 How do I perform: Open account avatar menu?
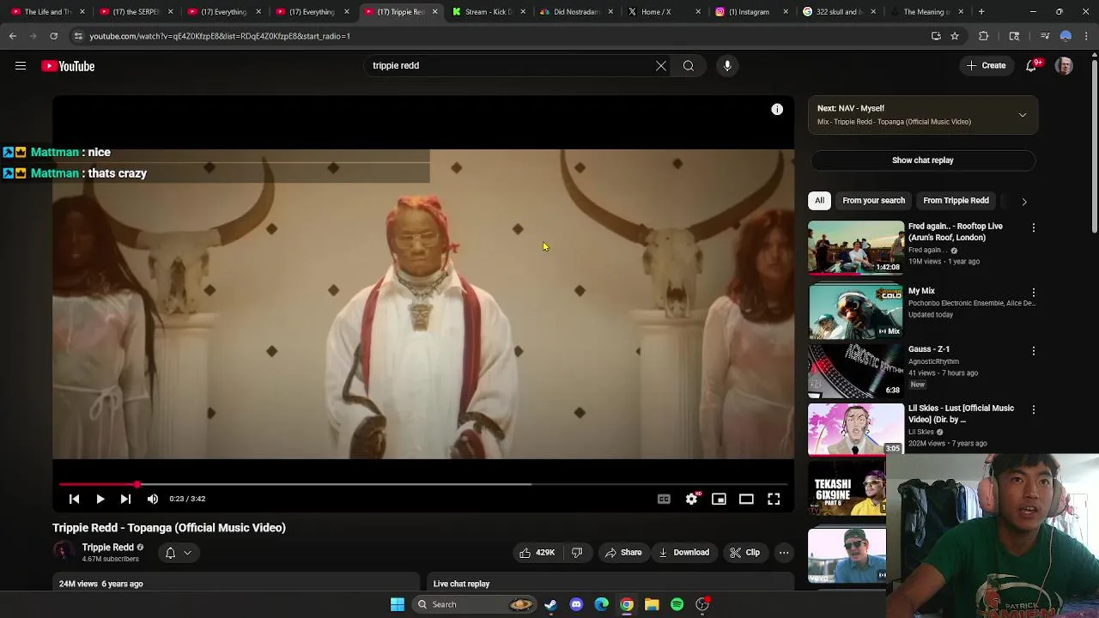tap(1064, 66)
